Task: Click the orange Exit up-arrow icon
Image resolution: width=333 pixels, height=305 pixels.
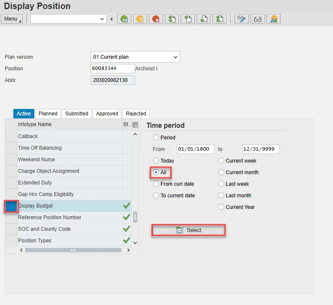Action: click(140, 19)
